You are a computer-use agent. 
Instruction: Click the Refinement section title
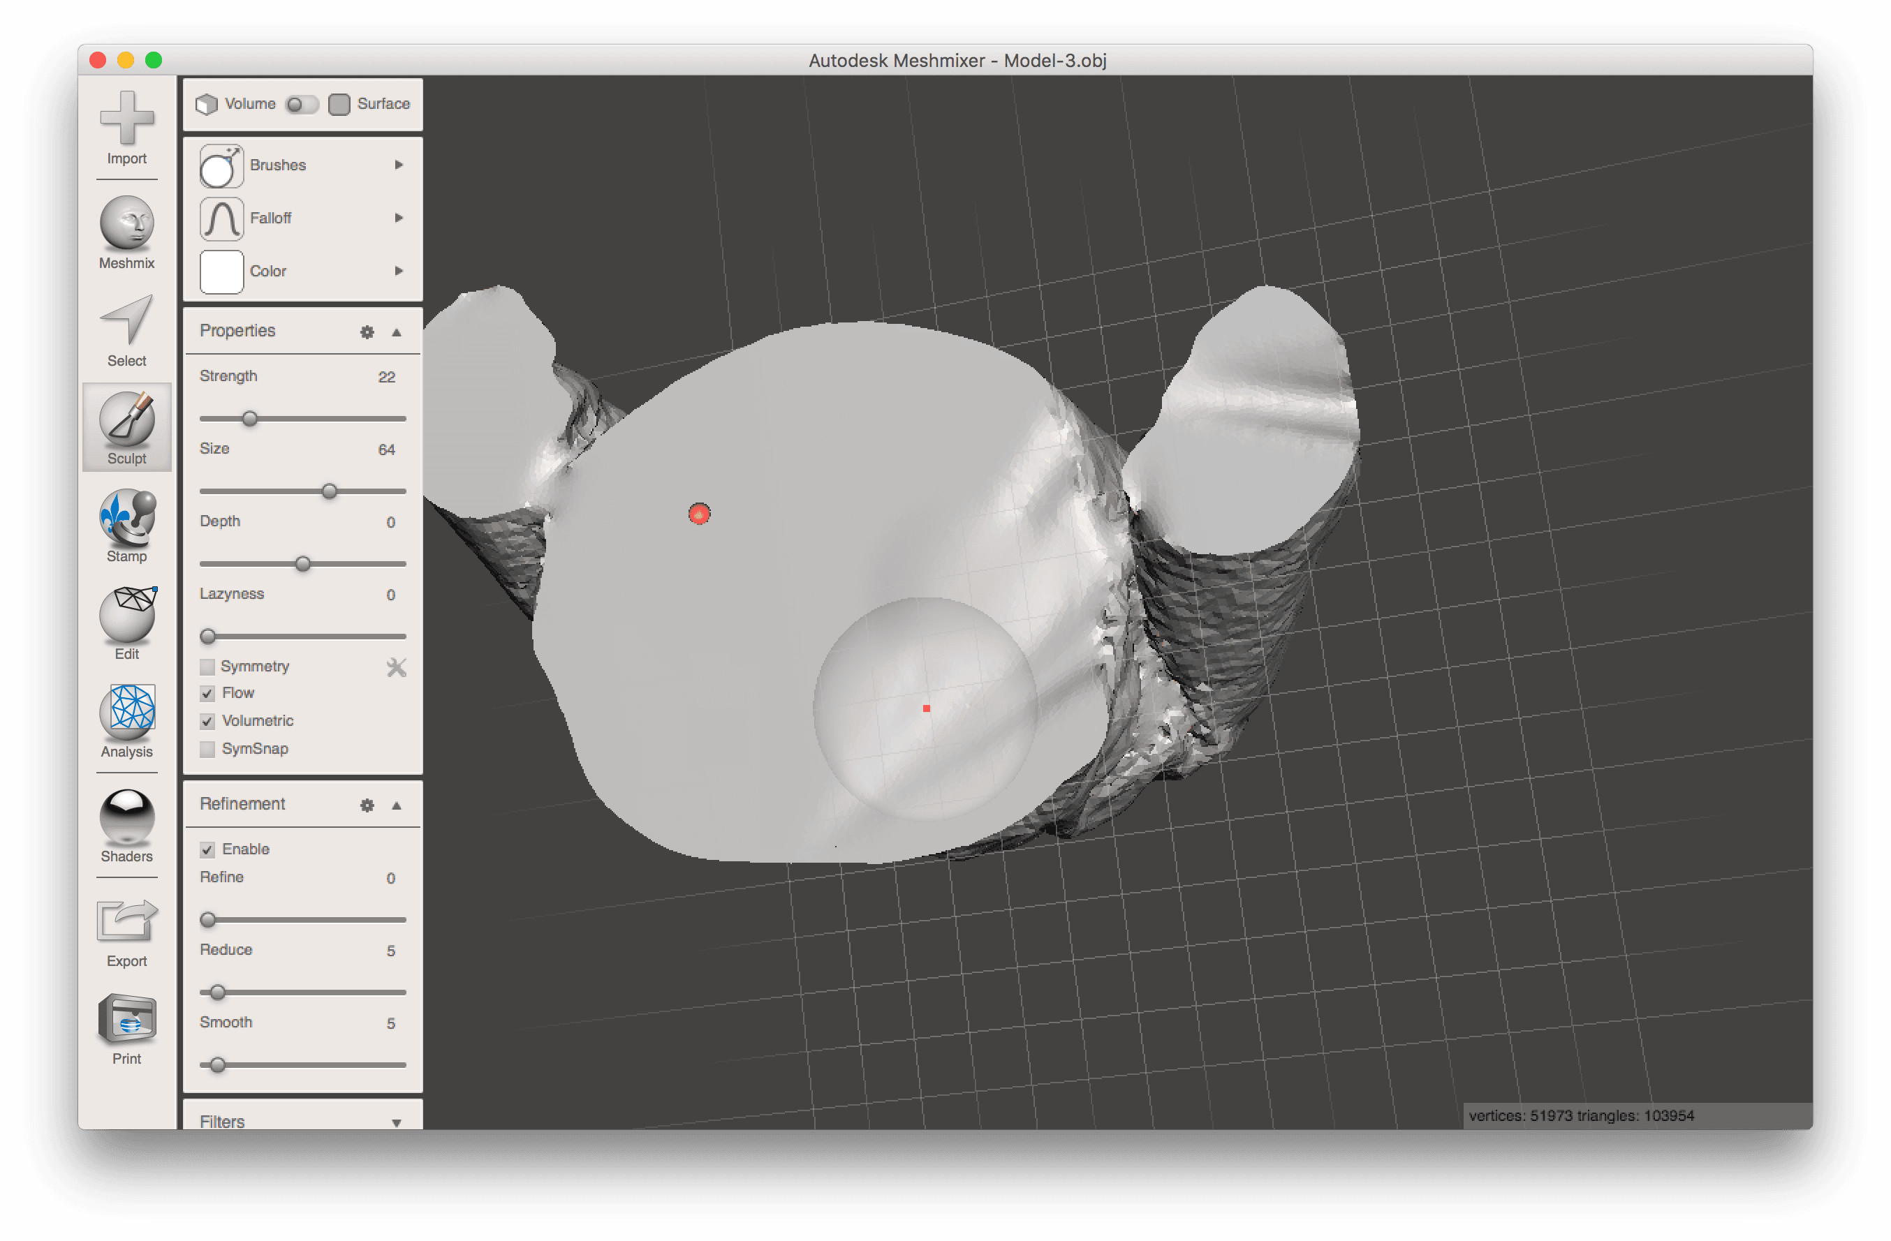pyautogui.click(x=242, y=804)
